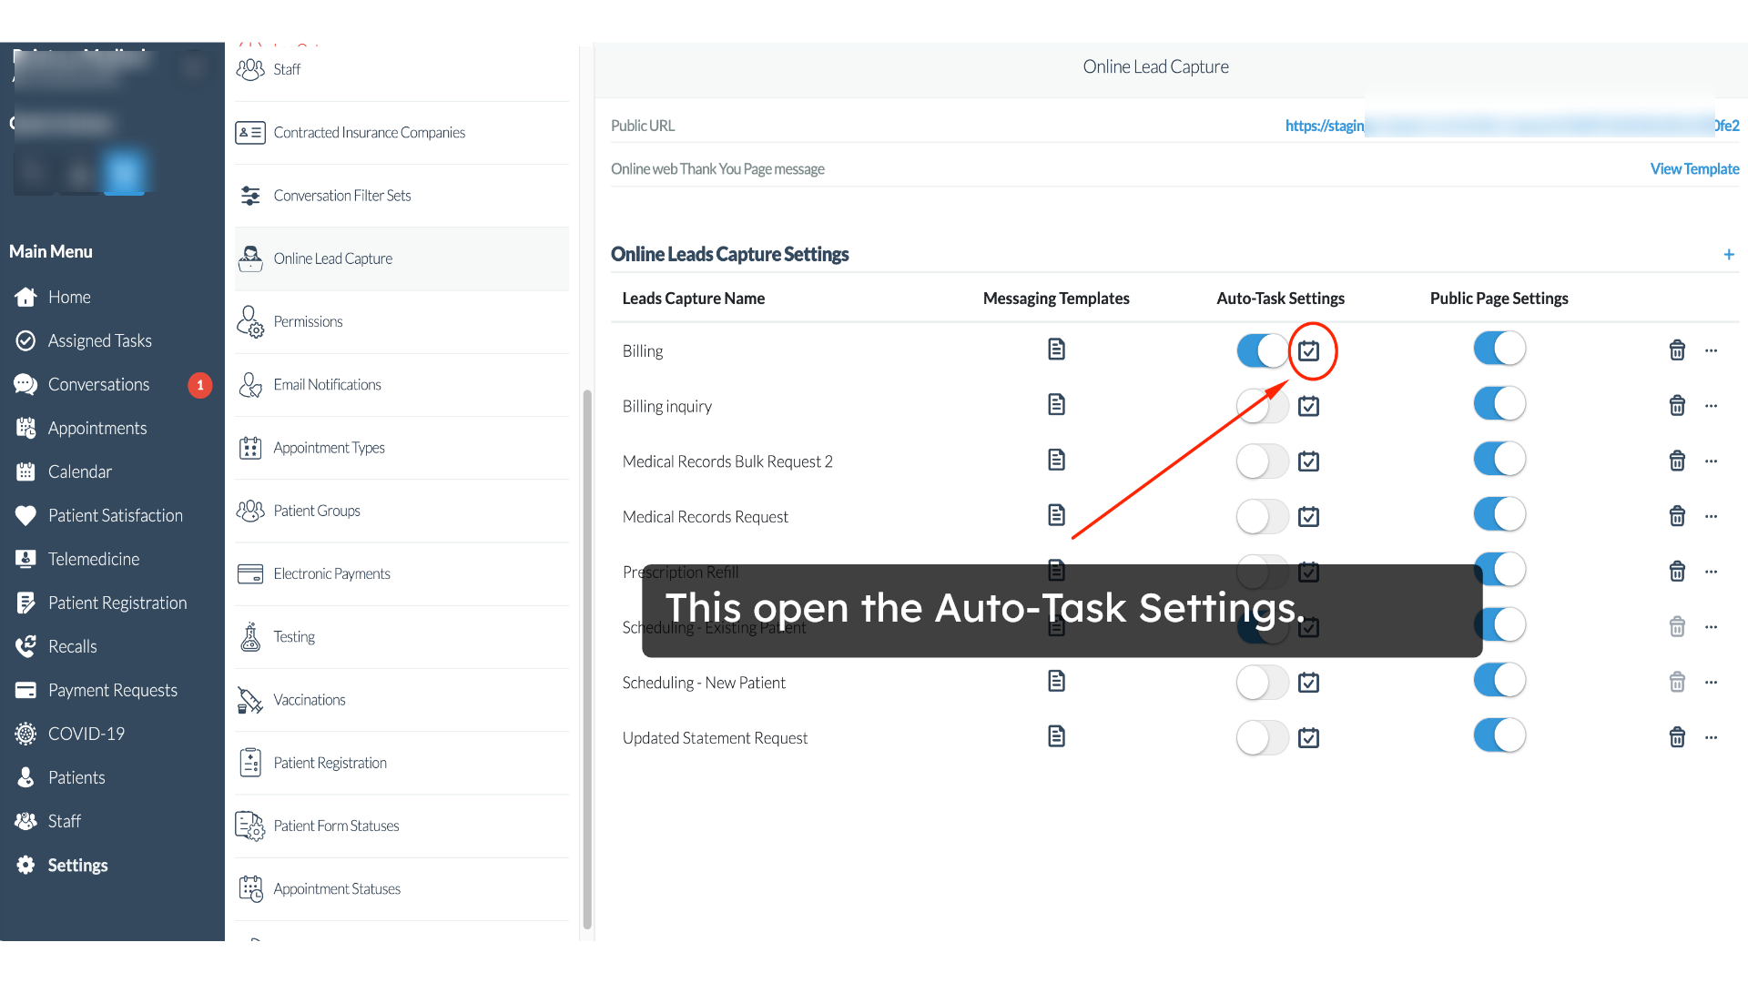Delete the Prescription Refill entry
1748x983 pixels.
coord(1677,572)
